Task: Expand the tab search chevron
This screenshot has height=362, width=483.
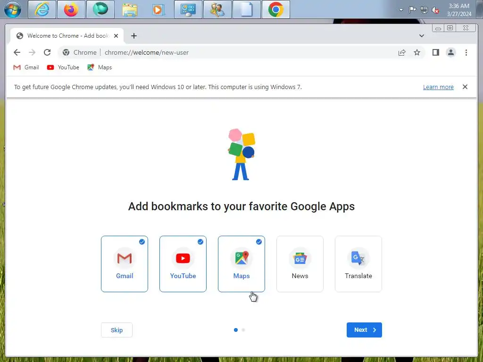Action: point(421,36)
